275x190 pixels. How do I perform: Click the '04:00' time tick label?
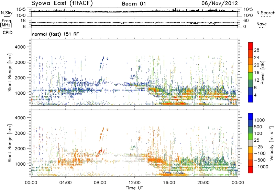pyautogui.click(x=66, y=183)
